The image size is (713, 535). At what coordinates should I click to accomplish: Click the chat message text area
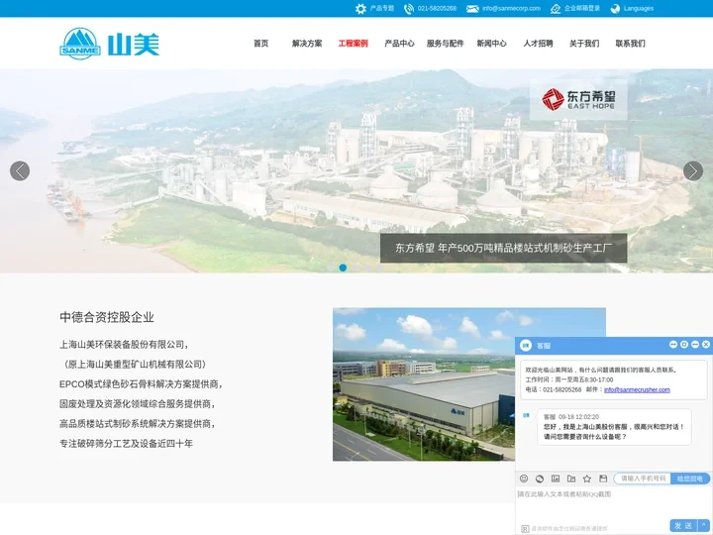[x=614, y=504]
